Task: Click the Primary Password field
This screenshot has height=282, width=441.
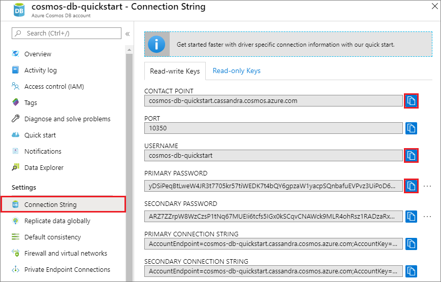Action: (273, 186)
